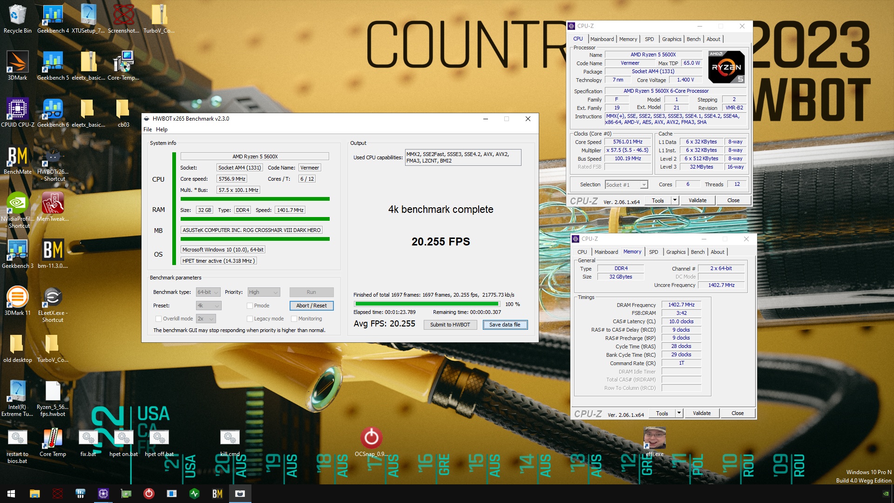Open Windows Start menu
This screenshot has width=894, height=503.
pyautogui.click(x=11, y=494)
